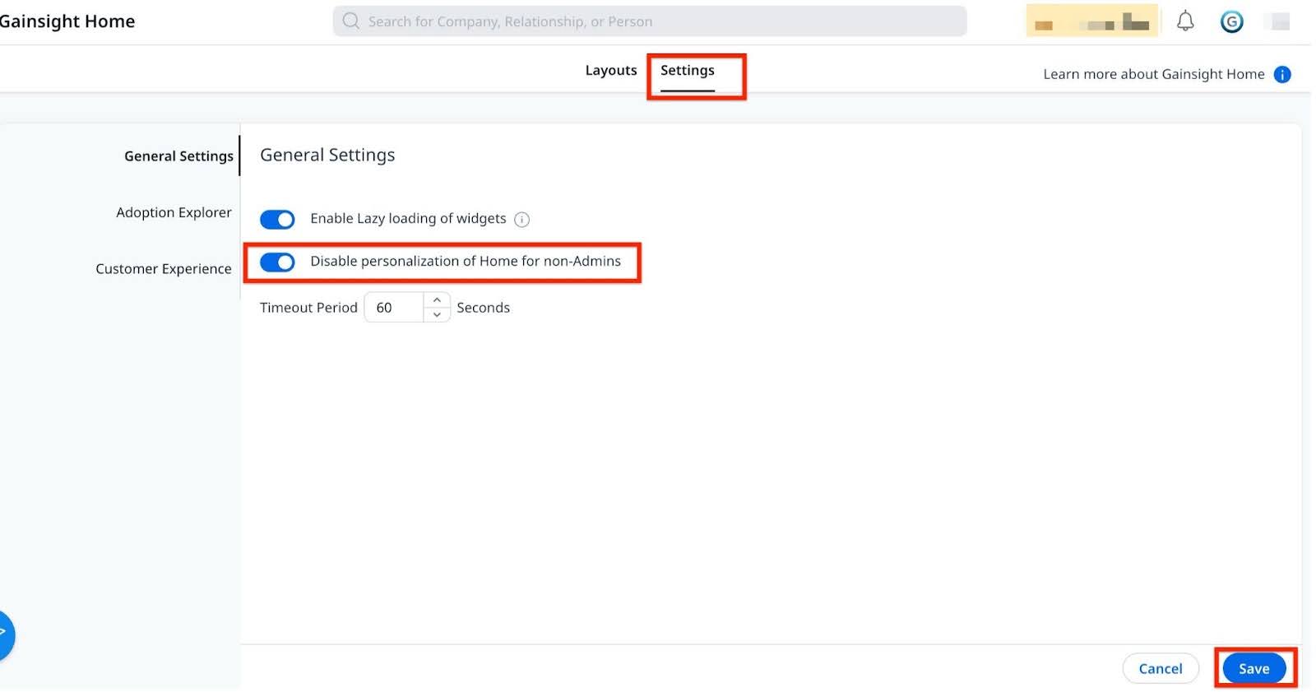Click the Timeout Period label
The image size is (1316, 692).
click(308, 307)
